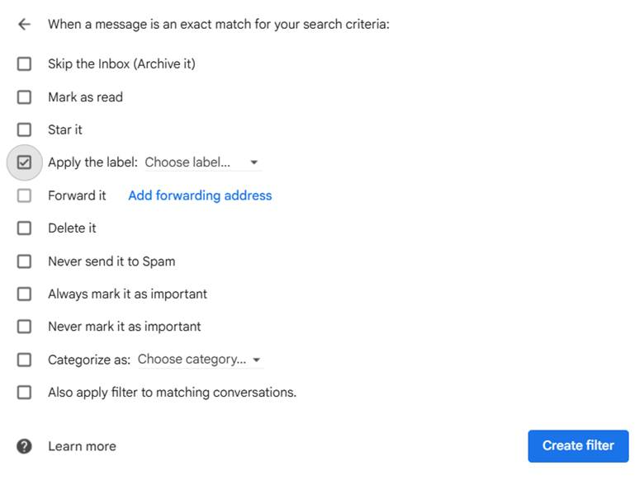Select the Delete it checkbox
The height and width of the screenshot is (480, 644).
pos(24,228)
